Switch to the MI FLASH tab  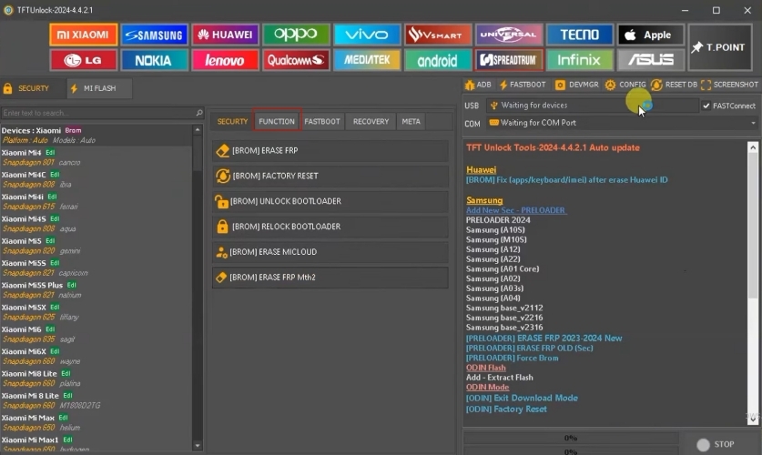coord(99,88)
